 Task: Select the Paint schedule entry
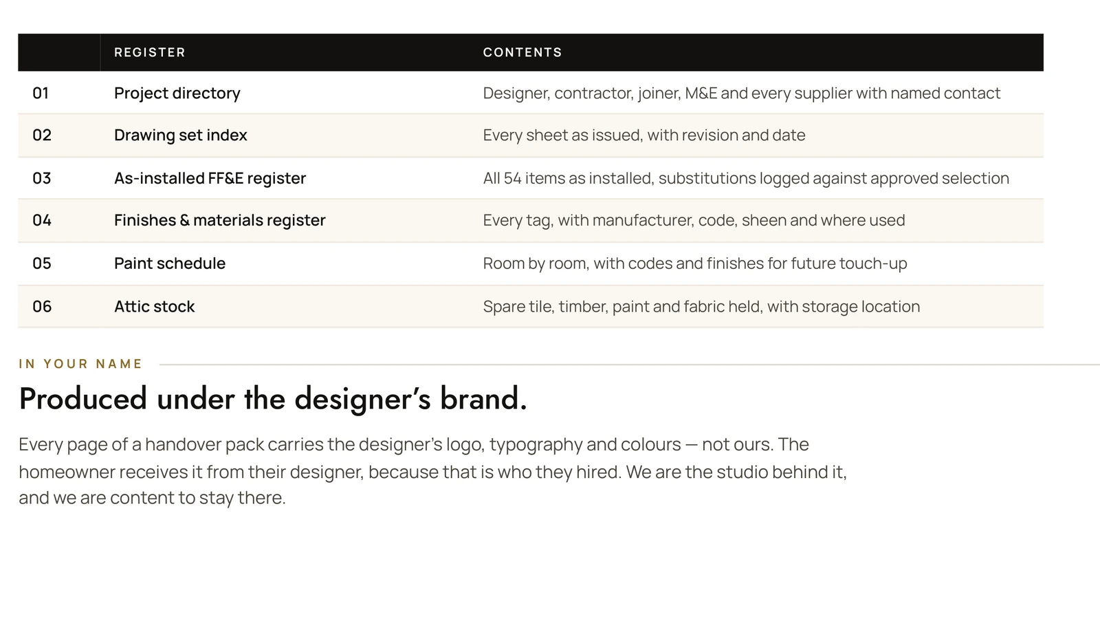pos(170,263)
